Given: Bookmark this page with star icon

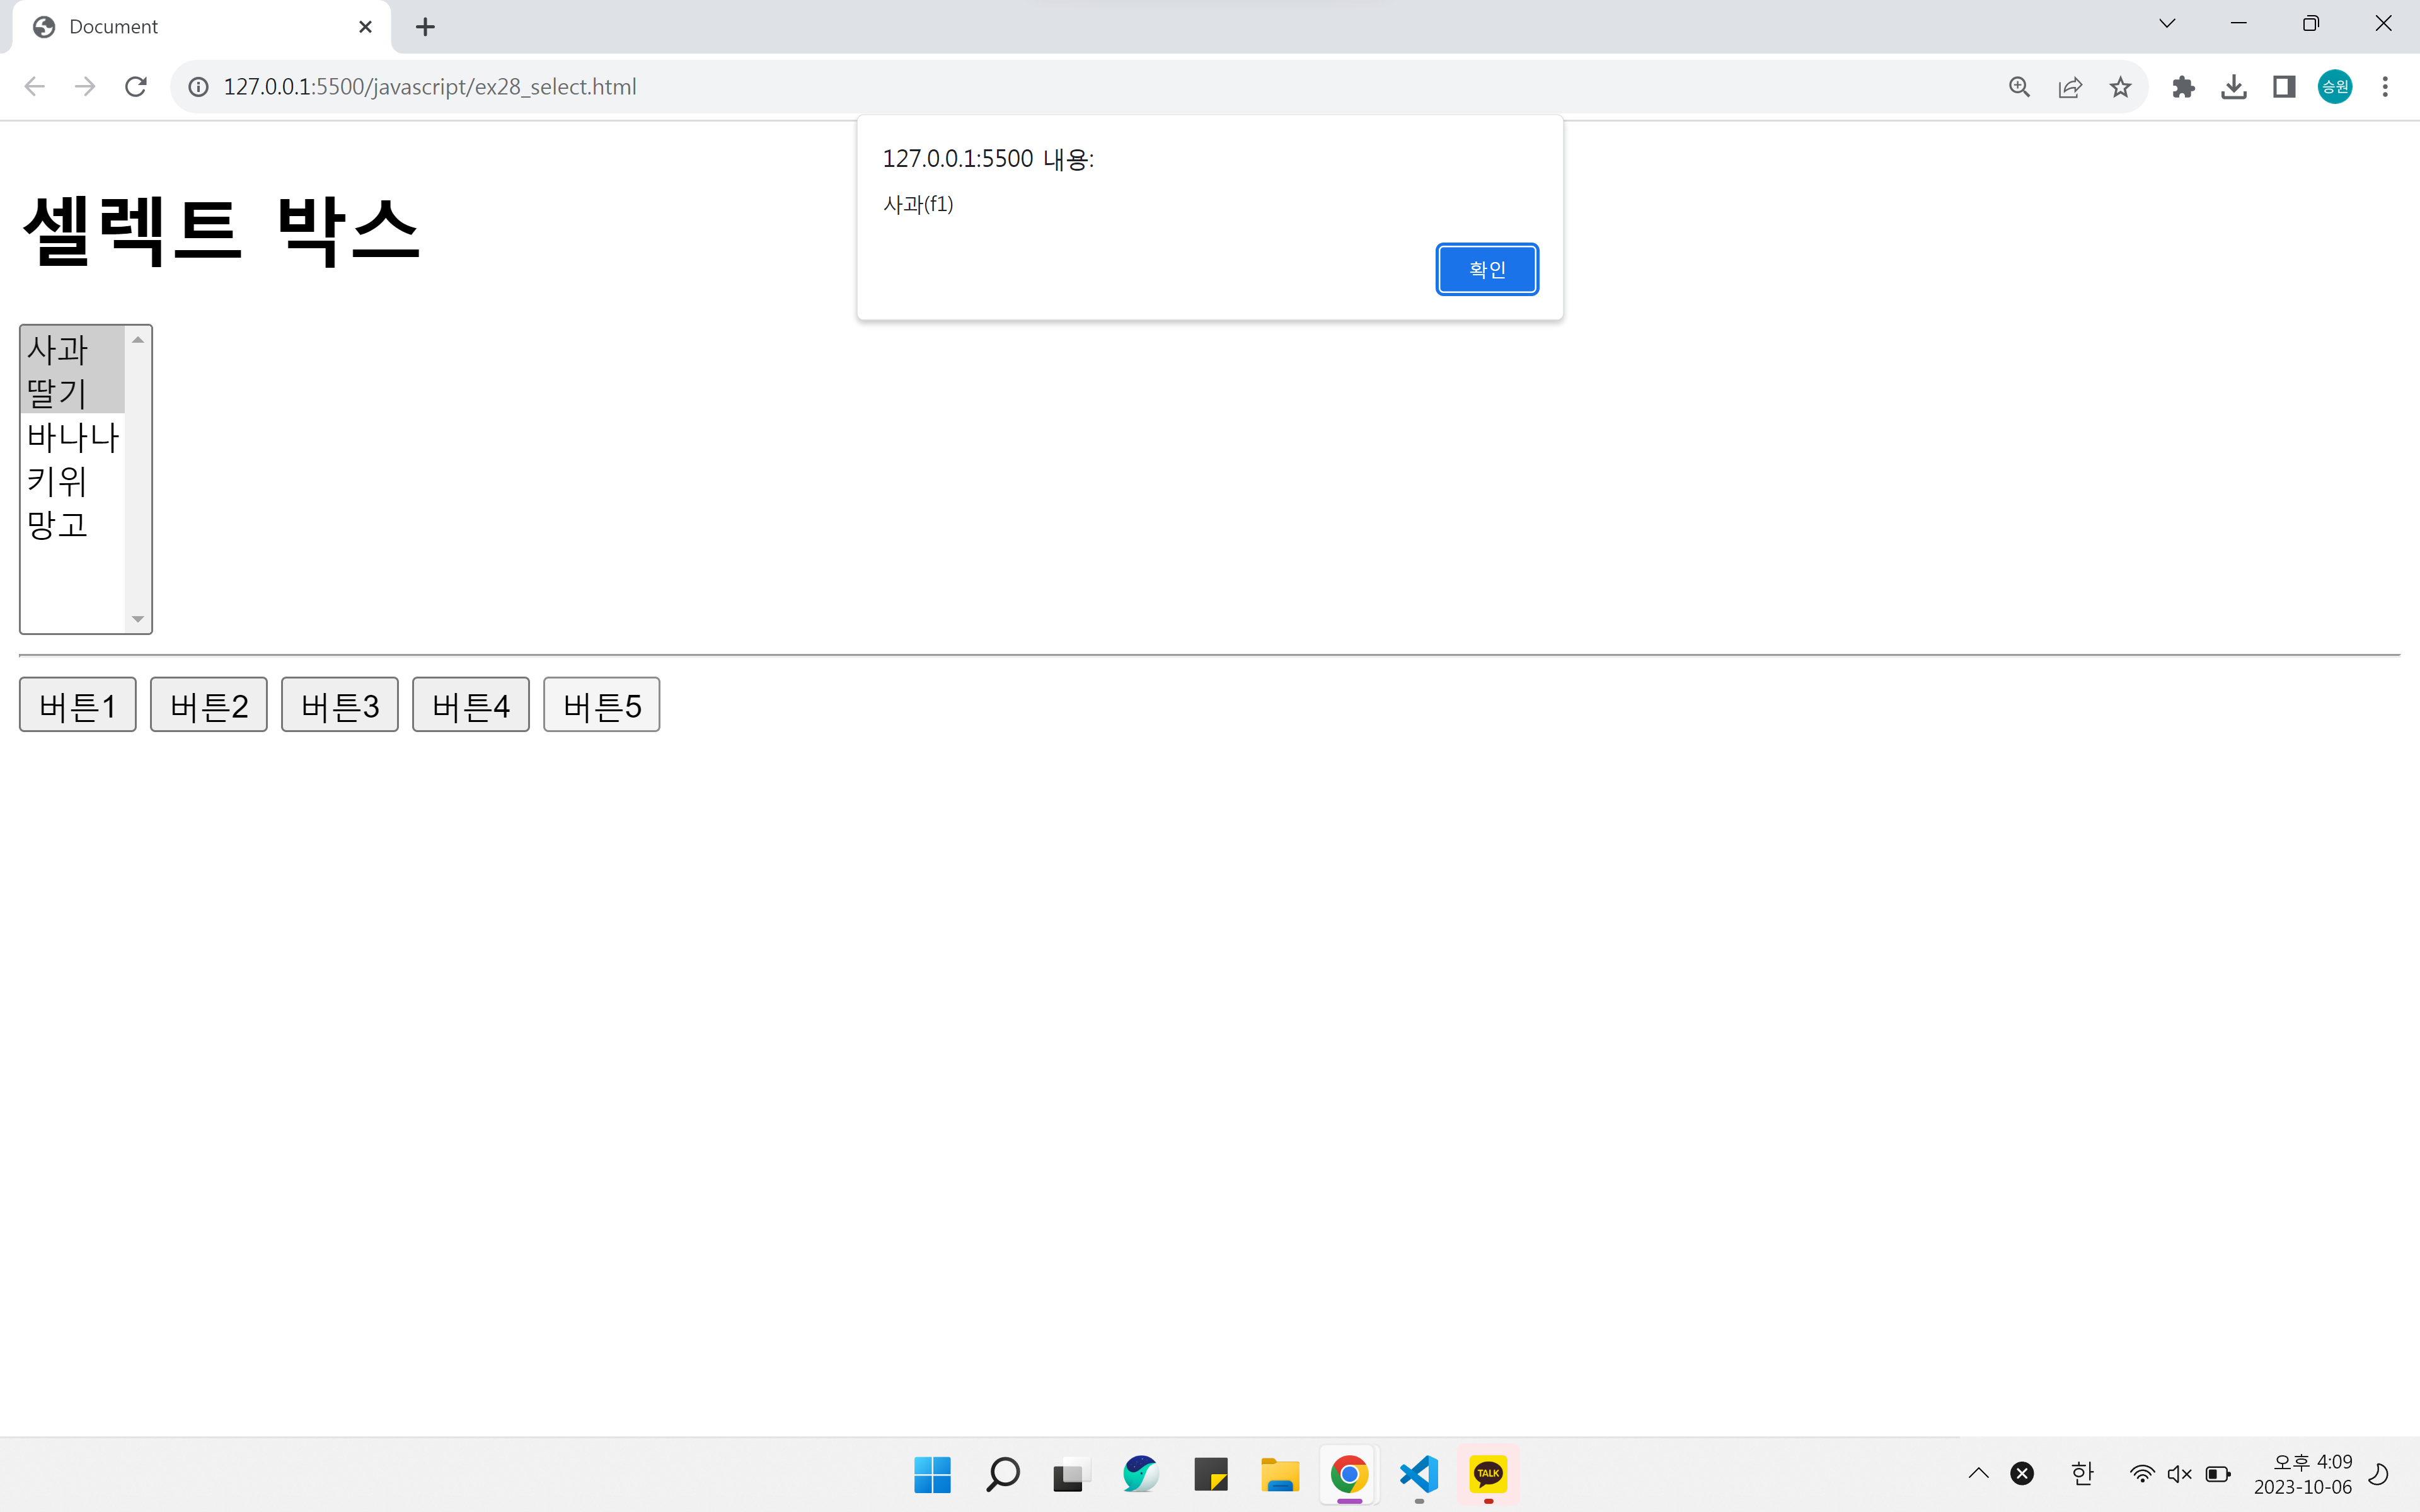Looking at the screenshot, I should pos(2120,87).
